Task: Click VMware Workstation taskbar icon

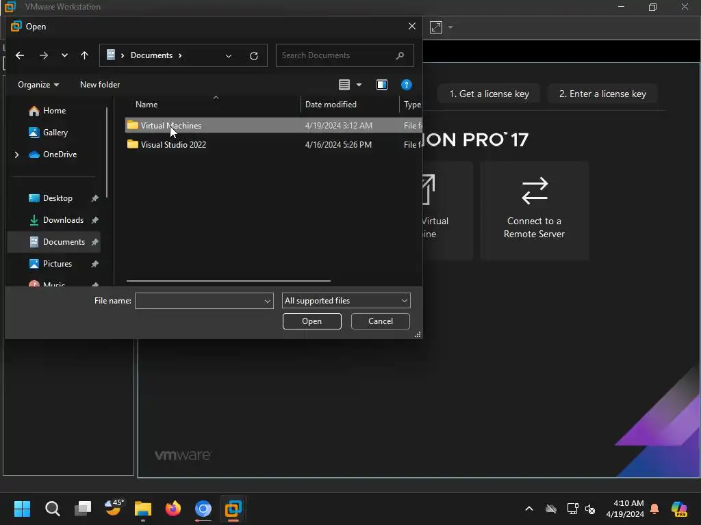Action: pos(233,509)
